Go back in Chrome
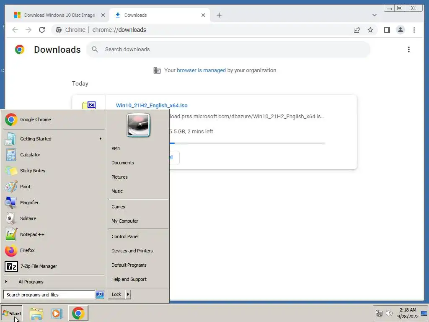Image resolution: width=429 pixels, height=322 pixels. [x=15, y=30]
